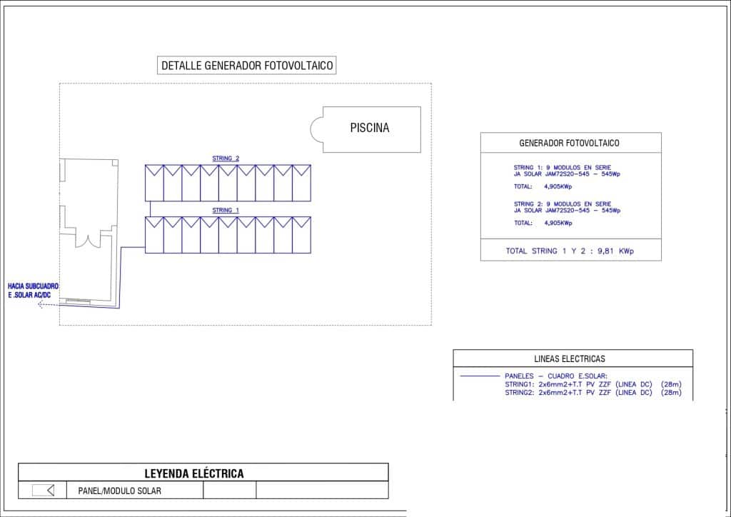Click the GENERADOR FOTOVOLTAICO table header
The image size is (731, 517).
point(570,143)
